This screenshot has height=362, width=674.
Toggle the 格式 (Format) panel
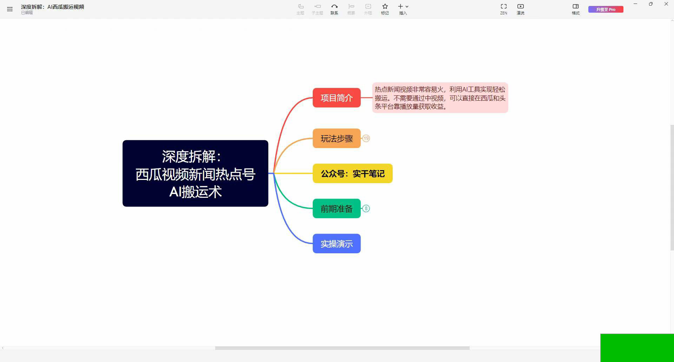575,9
